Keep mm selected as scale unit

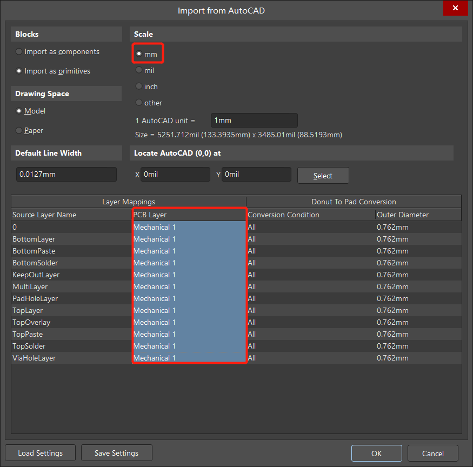tap(139, 54)
